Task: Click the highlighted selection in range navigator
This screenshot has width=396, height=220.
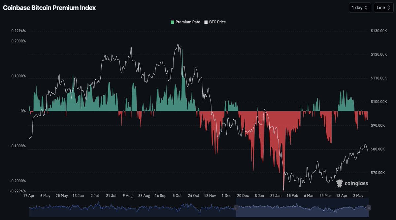Action: [x=302, y=208]
